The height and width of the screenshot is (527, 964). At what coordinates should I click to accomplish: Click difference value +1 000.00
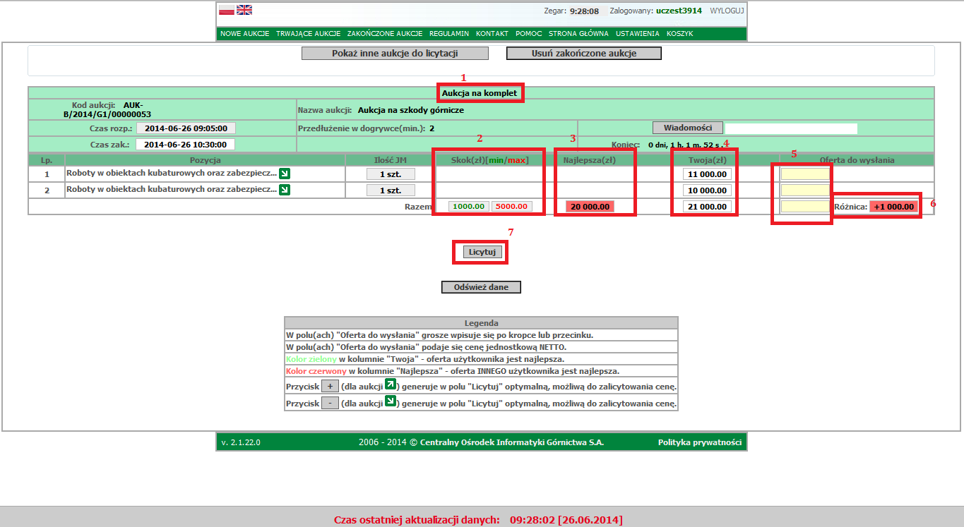pos(895,207)
